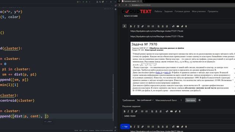
Task: Select the browser tab with CloudText page
Action: [131, 1]
